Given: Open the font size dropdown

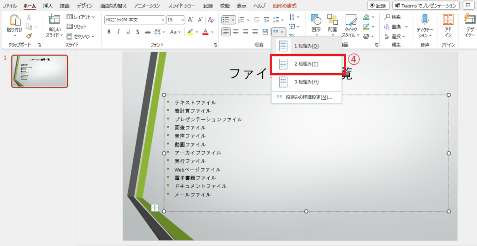Looking at the screenshot, I should click(x=183, y=20).
